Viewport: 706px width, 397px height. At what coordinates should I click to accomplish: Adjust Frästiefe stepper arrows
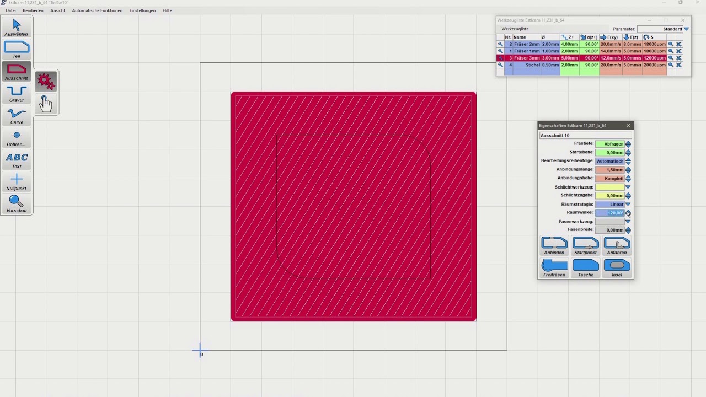click(x=628, y=144)
